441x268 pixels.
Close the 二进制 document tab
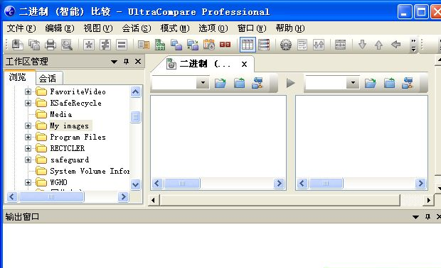(x=244, y=65)
